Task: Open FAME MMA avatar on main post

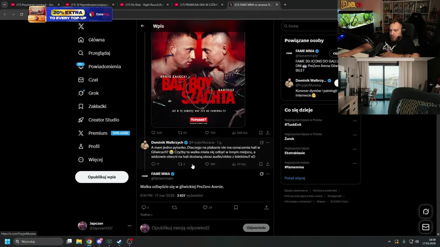Action: point(145,176)
